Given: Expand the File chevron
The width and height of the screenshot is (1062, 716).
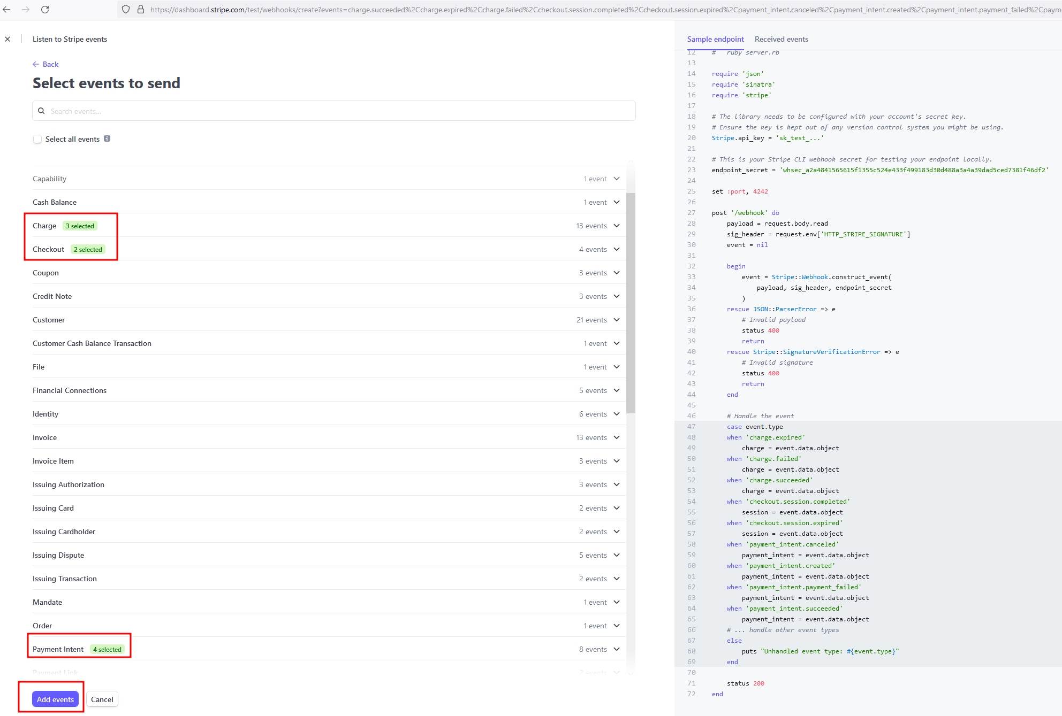Looking at the screenshot, I should pyautogui.click(x=617, y=367).
